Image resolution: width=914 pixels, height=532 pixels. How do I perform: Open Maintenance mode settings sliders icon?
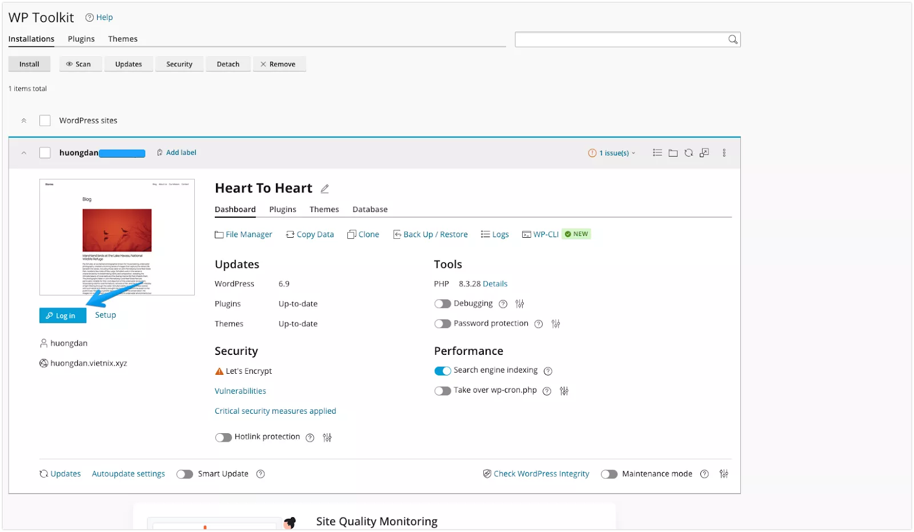tap(724, 474)
